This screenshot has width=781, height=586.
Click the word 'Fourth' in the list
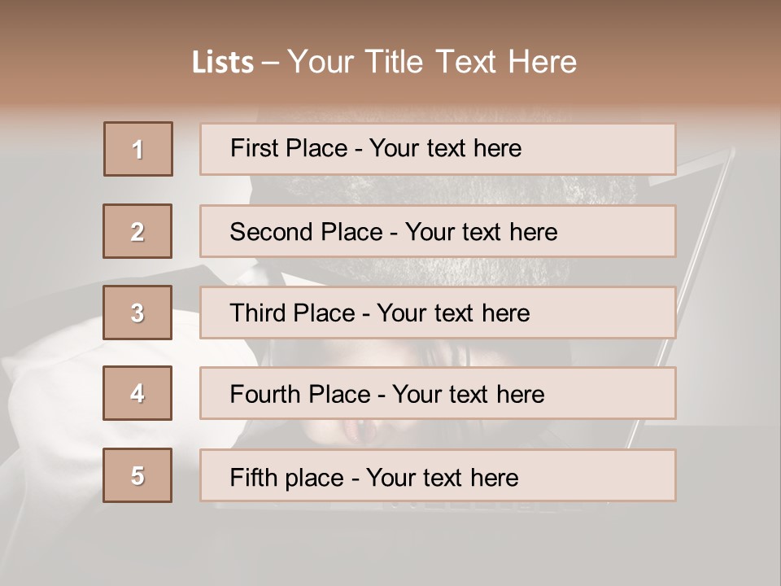coord(266,395)
